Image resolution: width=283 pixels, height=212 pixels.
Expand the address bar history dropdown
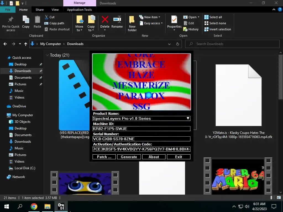pos(169,44)
